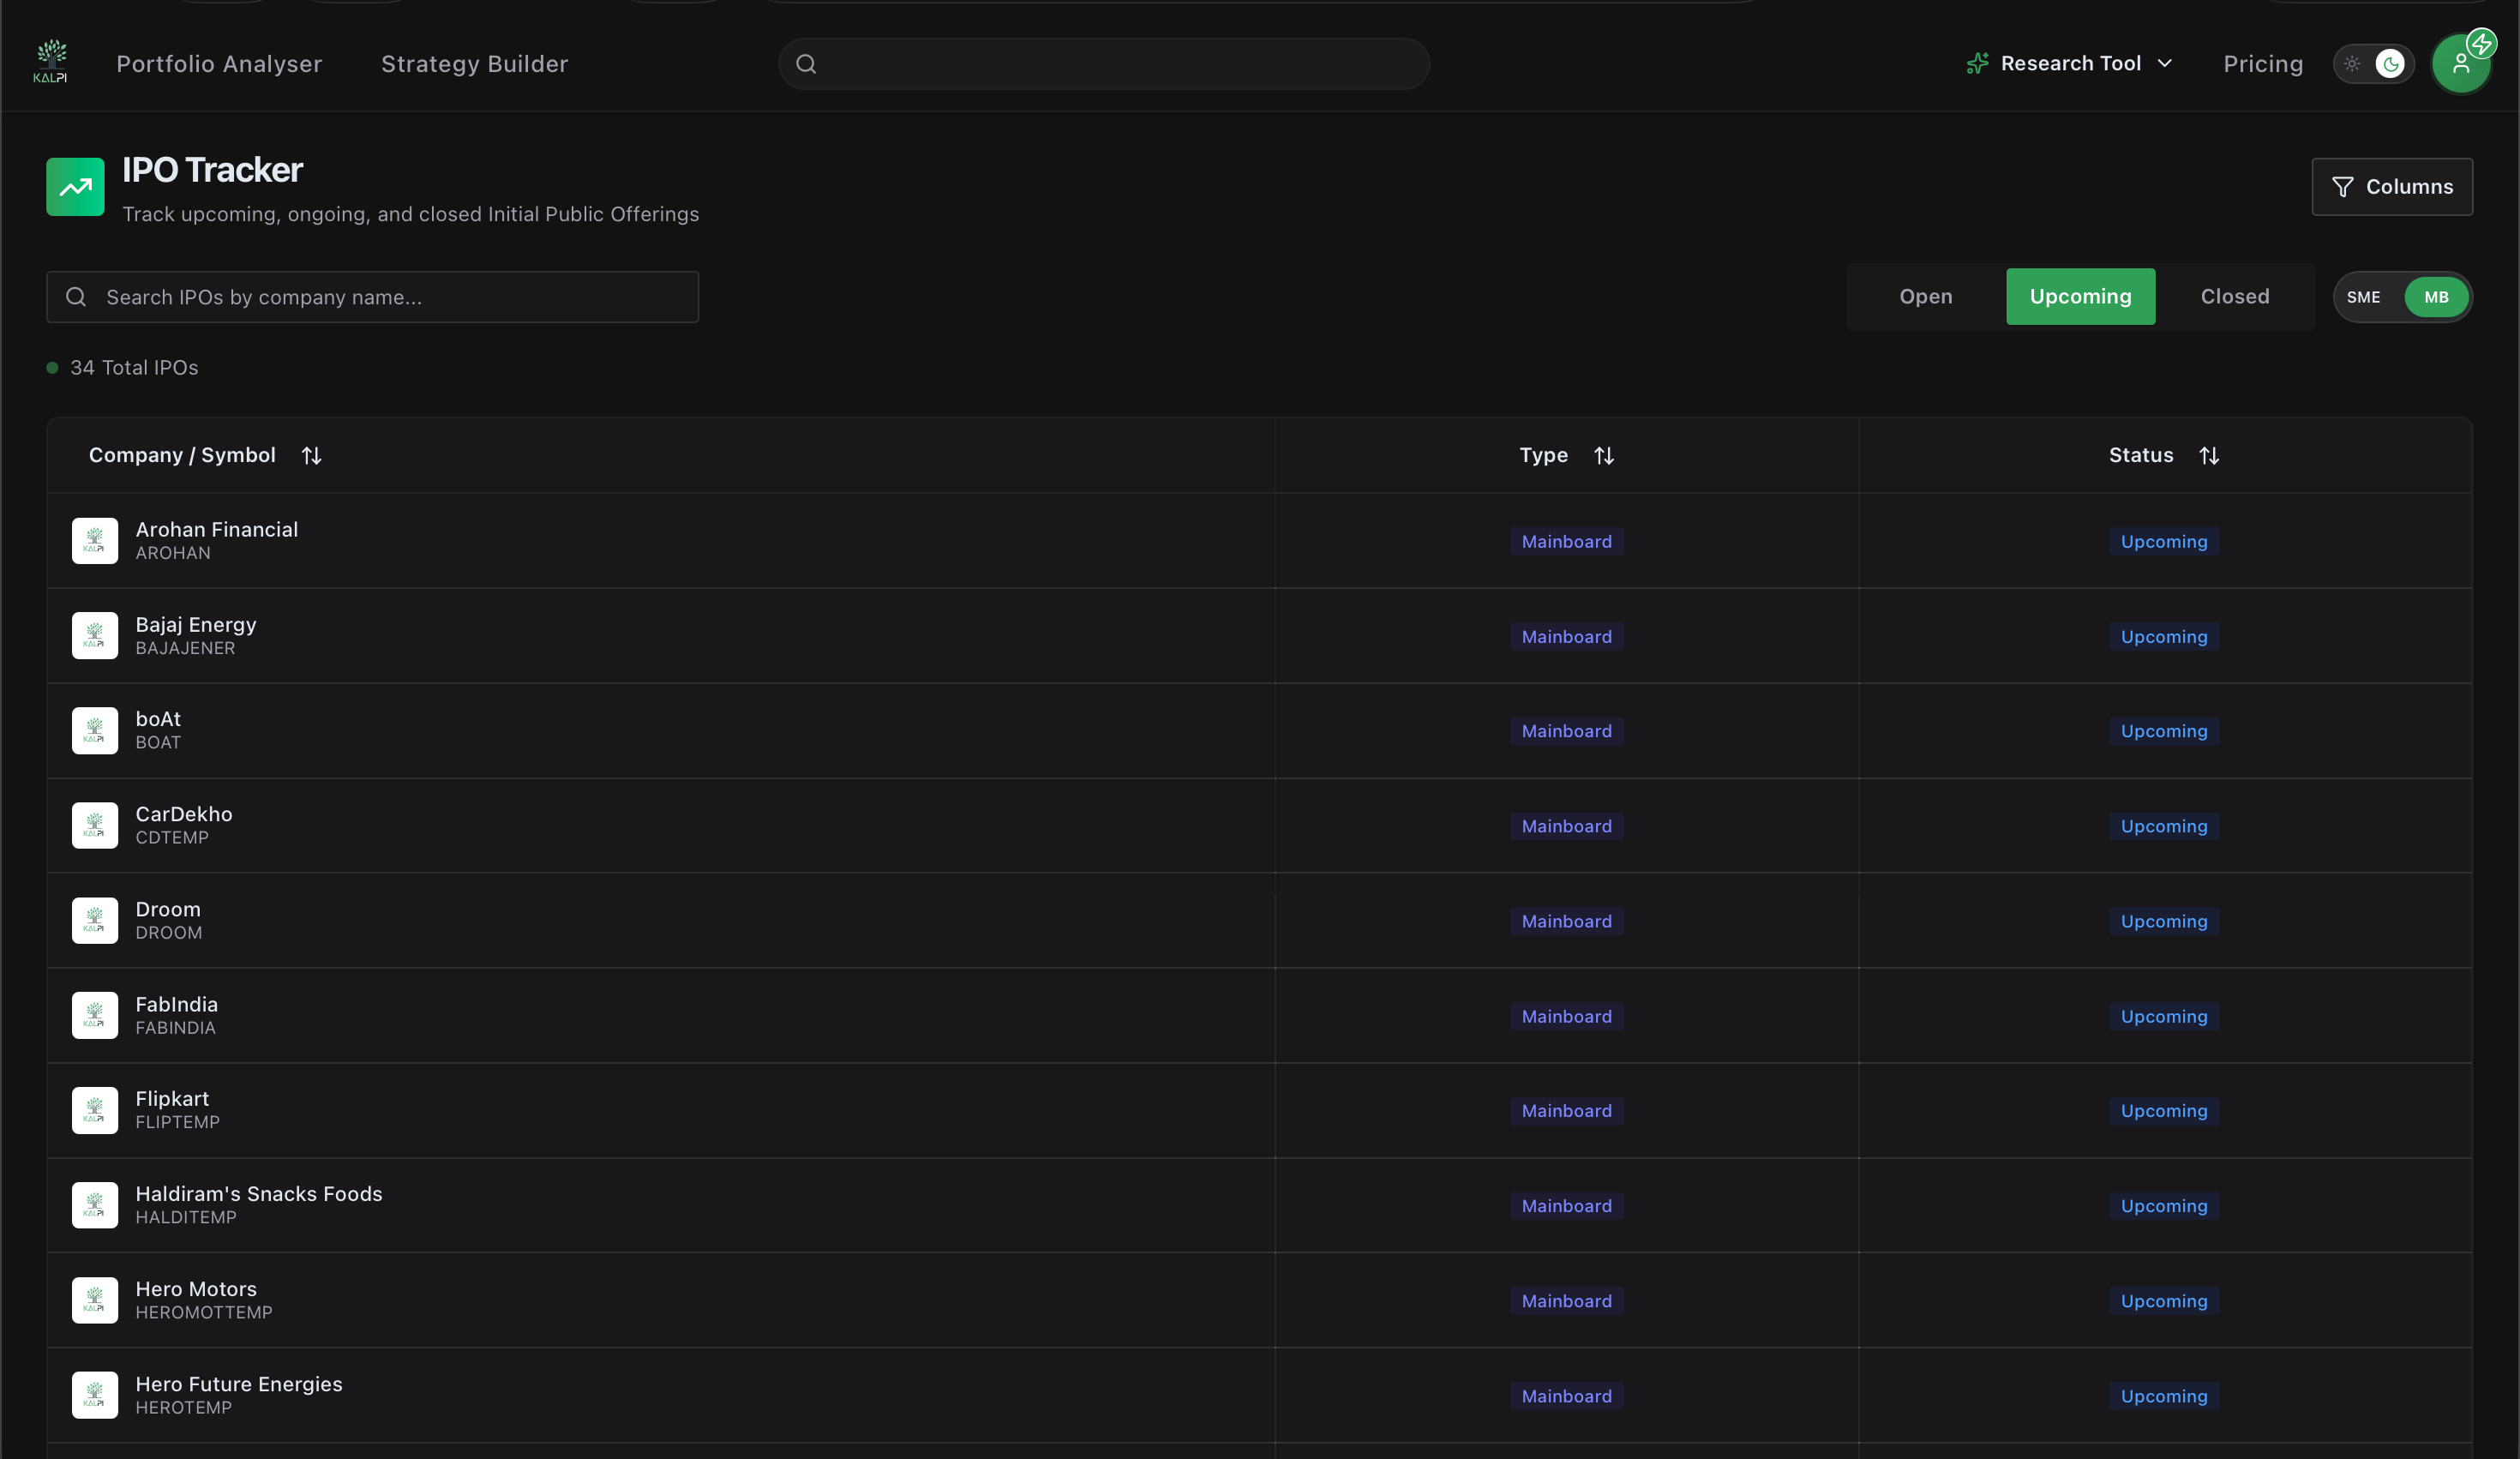Click the magnifier icon in top search bar
This screenshot has width=2520, height=1459.
point(806,64)
